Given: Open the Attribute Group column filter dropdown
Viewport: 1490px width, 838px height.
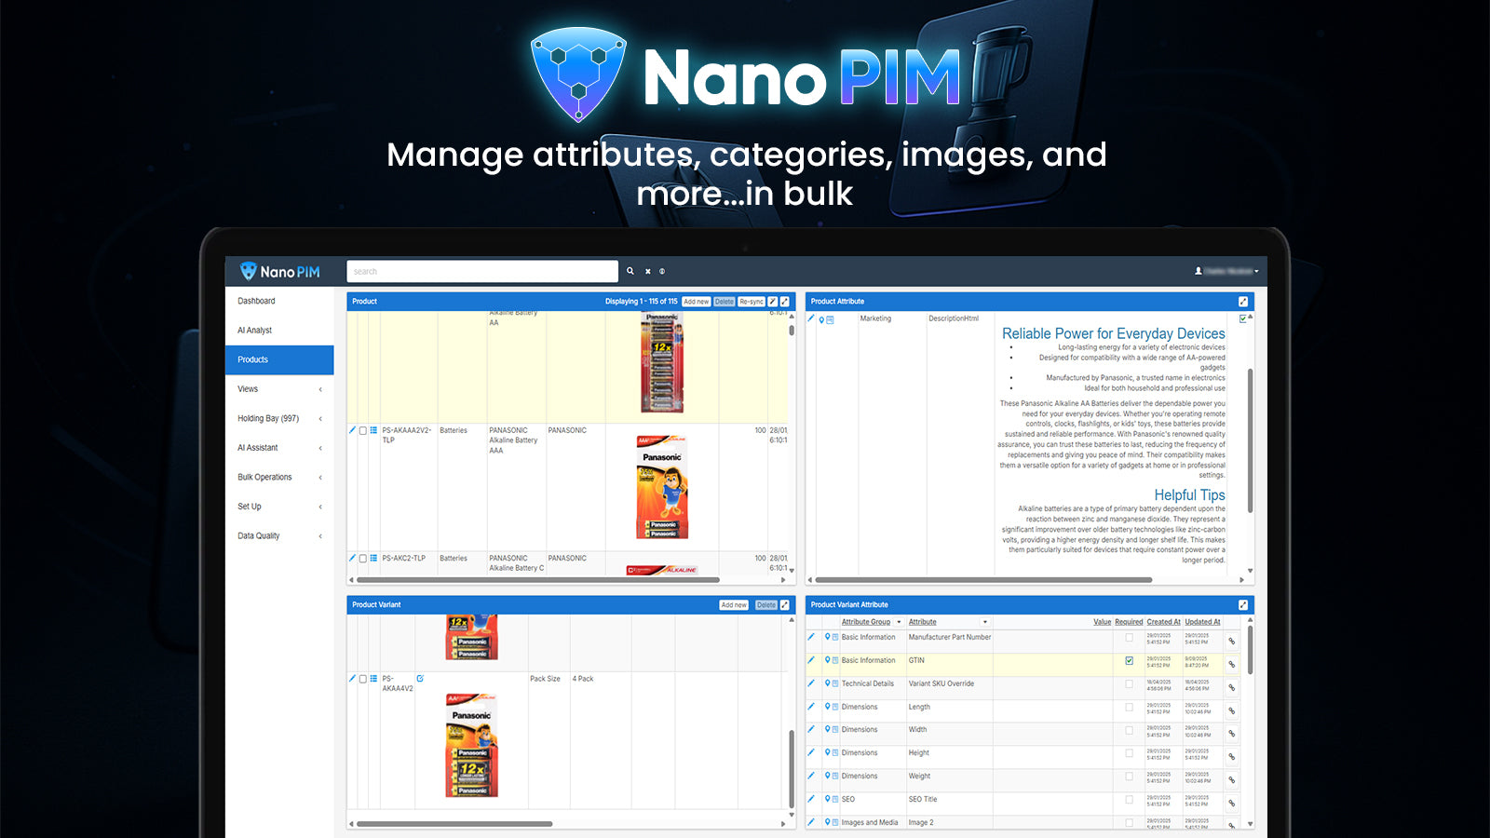Looking at the screenshot, I should click(899, 622).
